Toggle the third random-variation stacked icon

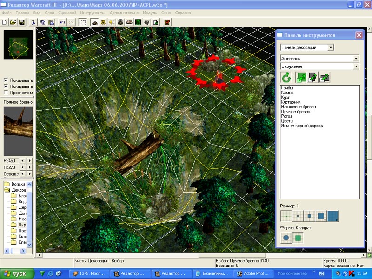324,77
